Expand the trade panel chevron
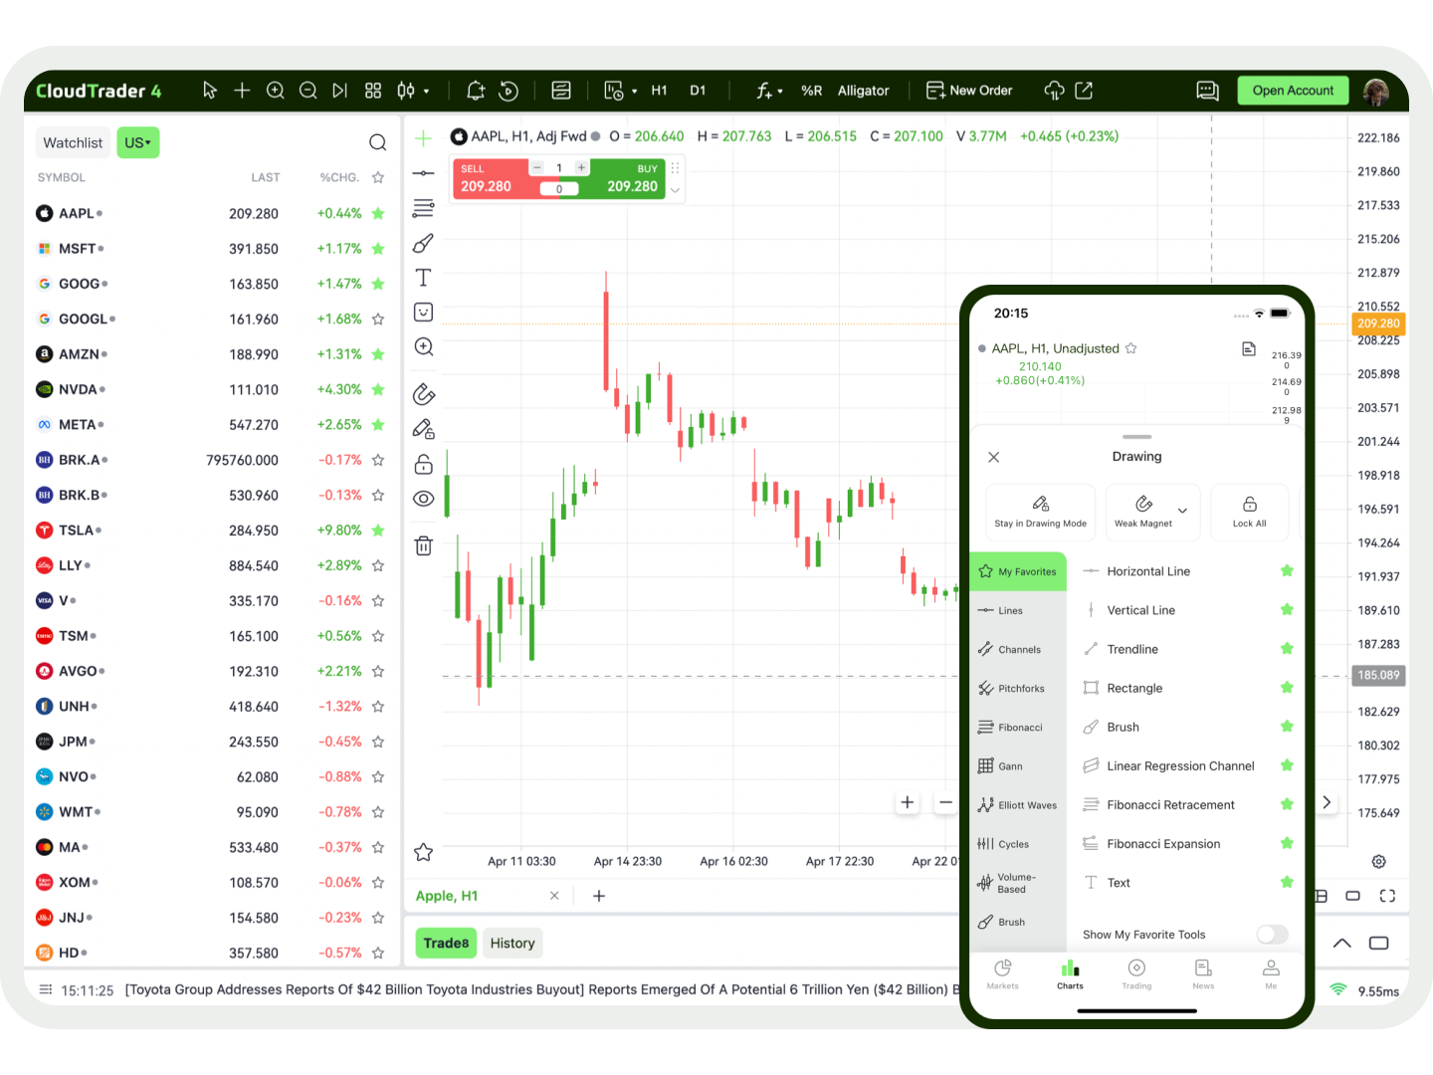Image resolution: width=1433 pixels, height=1075 pixels. point(676,190)
